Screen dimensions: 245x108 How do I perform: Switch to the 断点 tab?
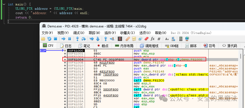103,46
